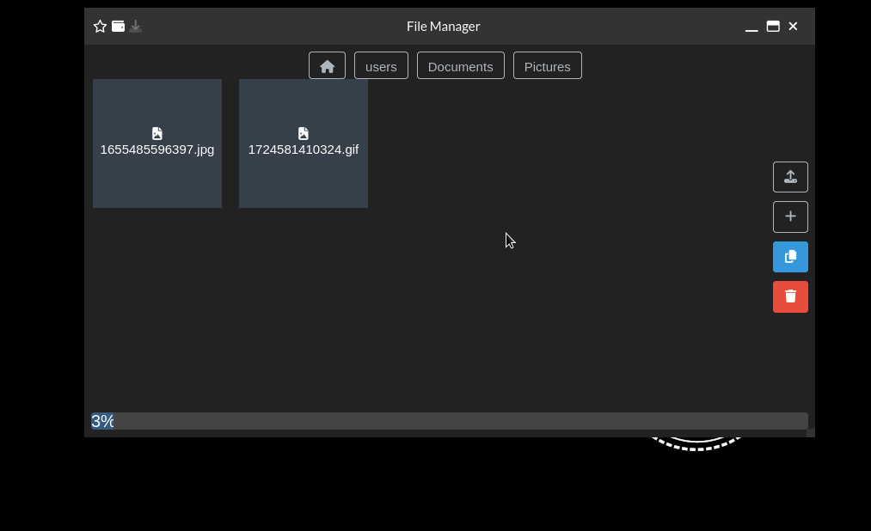
Task: Click the blue copy button
Action: [x=790, y=257]
